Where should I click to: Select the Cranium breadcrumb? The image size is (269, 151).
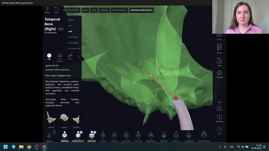click(x=104, y=10)
